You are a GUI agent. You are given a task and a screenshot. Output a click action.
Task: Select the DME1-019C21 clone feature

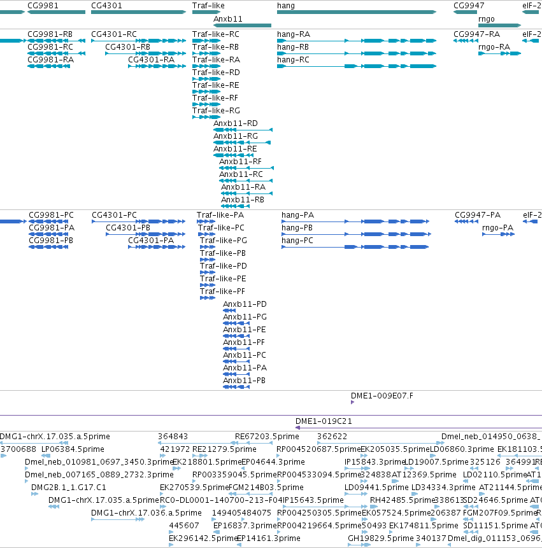coord(418,428)
